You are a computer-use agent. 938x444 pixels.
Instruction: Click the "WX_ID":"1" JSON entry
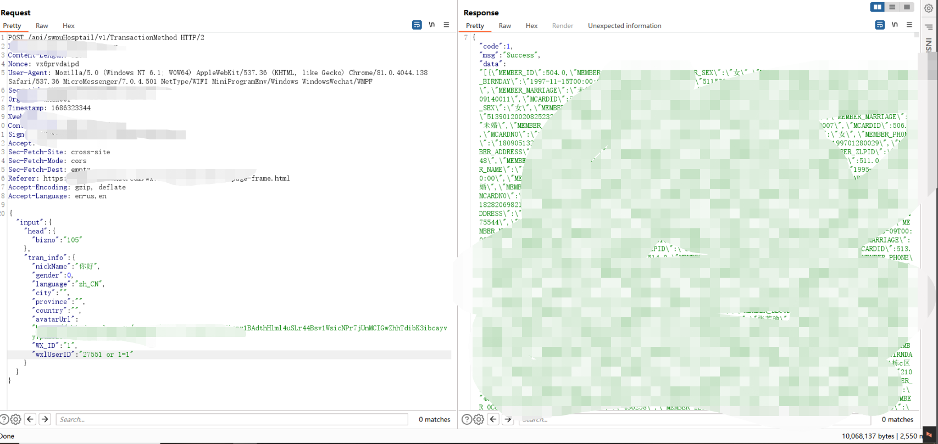tap(55, 345)
